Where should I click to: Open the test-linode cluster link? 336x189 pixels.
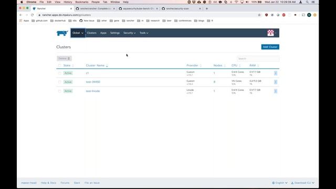tap(93, 91)
